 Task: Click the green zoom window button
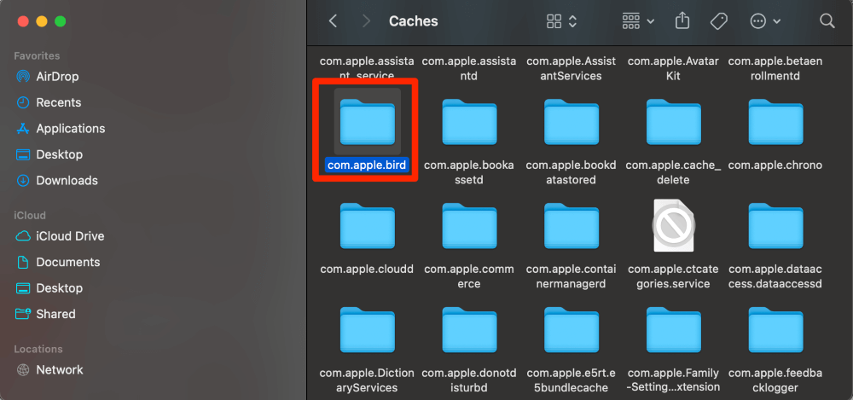coord(61,22)
